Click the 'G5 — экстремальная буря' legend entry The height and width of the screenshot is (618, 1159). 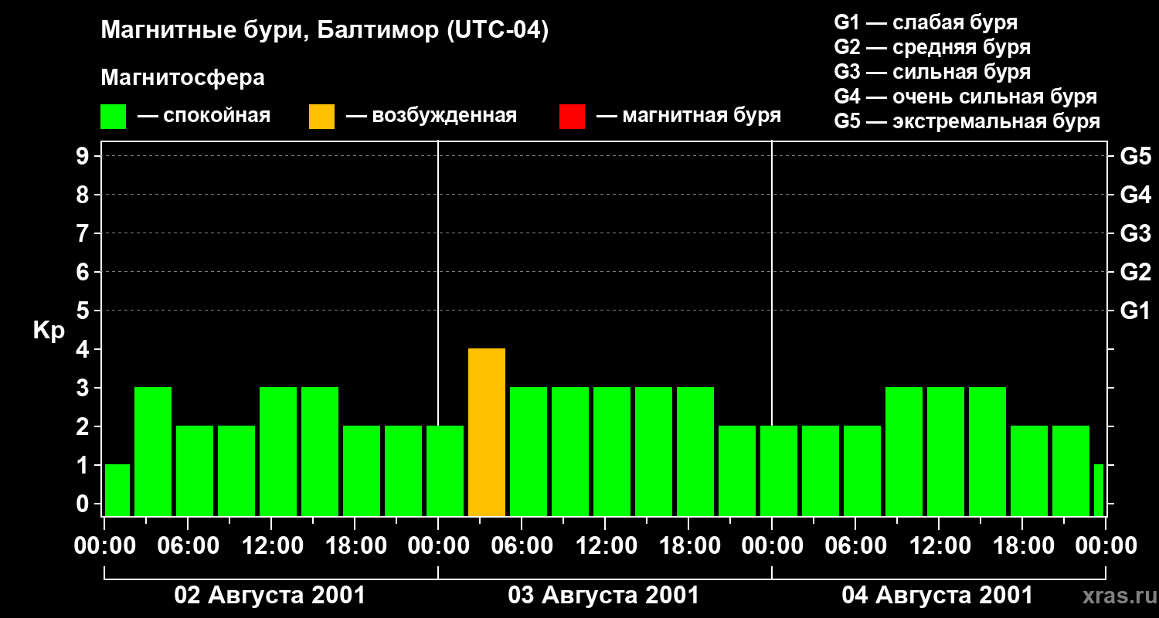point(967,121)
